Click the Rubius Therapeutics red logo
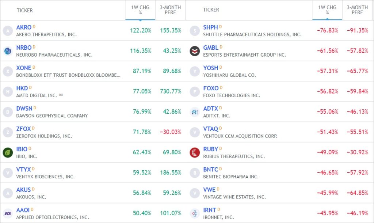374x223 pixels. [195, 152]
